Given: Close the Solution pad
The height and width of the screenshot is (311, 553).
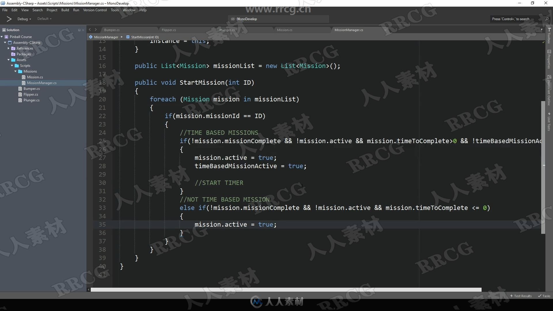Looking at the screenshot, I should pyautogui.click(x=83, y=30).
